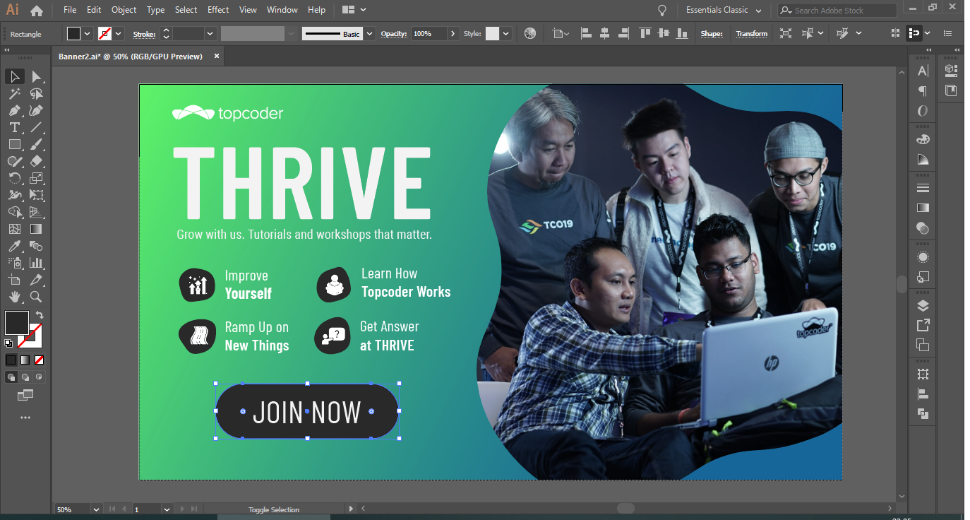Click the Opacity label link
The width and height of the screenshot is (970, 520).
[x=393, y=34]
